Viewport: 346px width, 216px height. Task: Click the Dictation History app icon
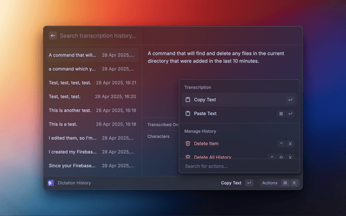(51, 183)
